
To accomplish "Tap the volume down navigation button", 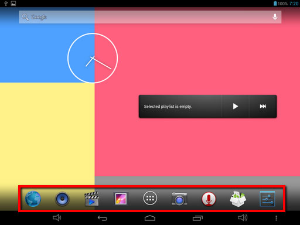I will pos(57,218).
